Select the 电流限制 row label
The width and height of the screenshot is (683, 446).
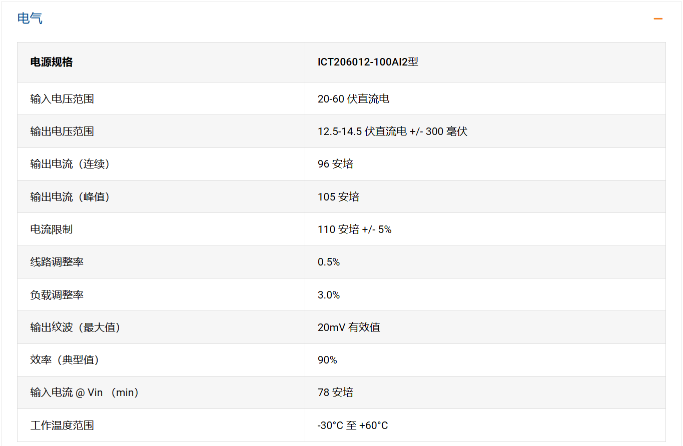[x=52, y=229]
